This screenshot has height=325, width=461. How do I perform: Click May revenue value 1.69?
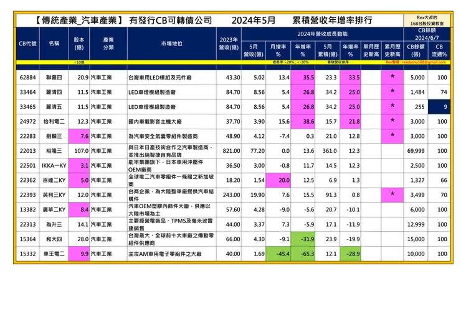pos(259,254)
